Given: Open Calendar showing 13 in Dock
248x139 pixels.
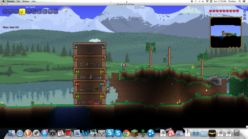Looking at the screenshot, I should point(60,133).
